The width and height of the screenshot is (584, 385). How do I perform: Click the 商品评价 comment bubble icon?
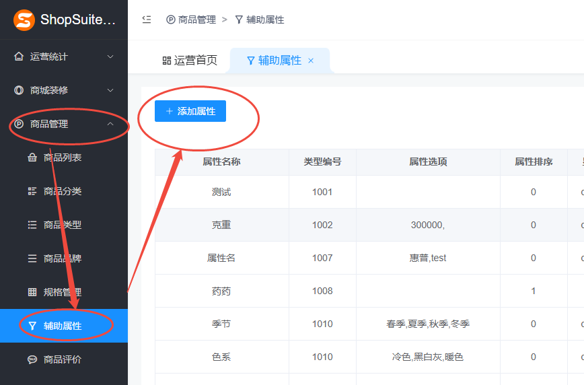(32, 359)
